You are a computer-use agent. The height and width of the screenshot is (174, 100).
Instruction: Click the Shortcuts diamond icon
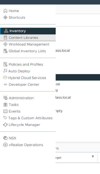tap(5, 18)
